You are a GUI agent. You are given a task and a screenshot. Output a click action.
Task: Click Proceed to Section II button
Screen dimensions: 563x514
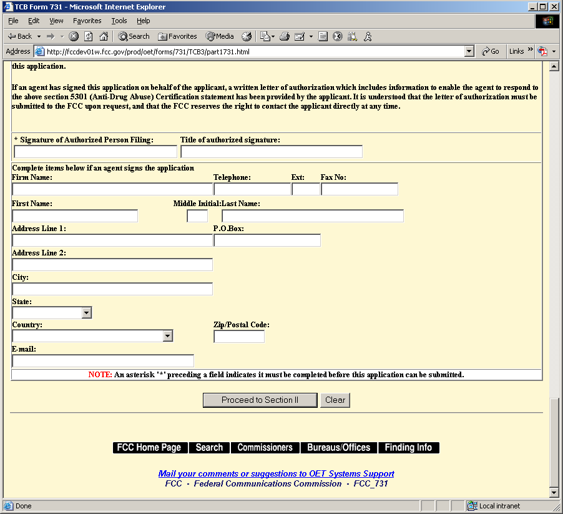[260, 400]
